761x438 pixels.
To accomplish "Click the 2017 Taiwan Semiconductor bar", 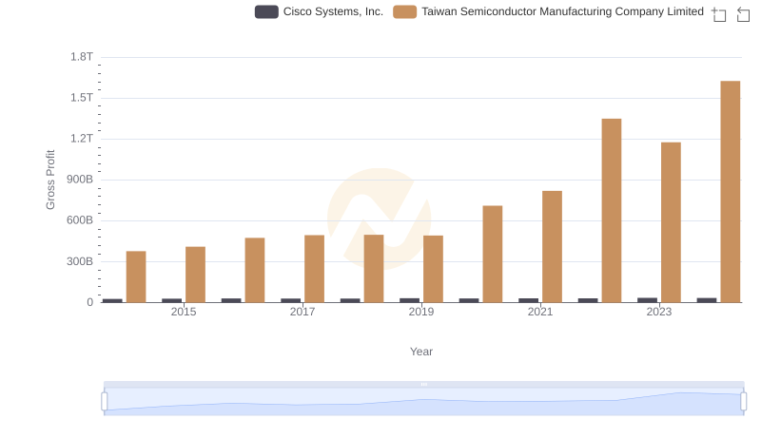I will point(315,269).
